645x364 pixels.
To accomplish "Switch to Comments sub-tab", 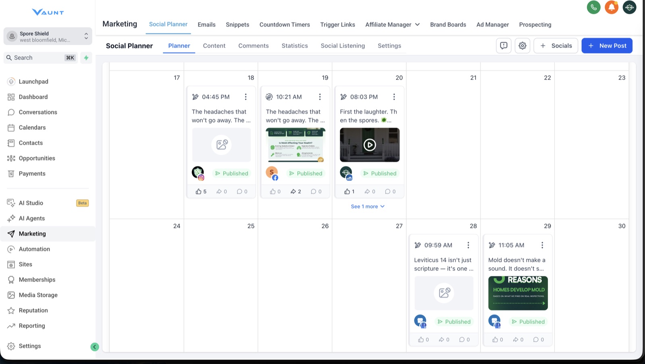I will click(254, 46).
